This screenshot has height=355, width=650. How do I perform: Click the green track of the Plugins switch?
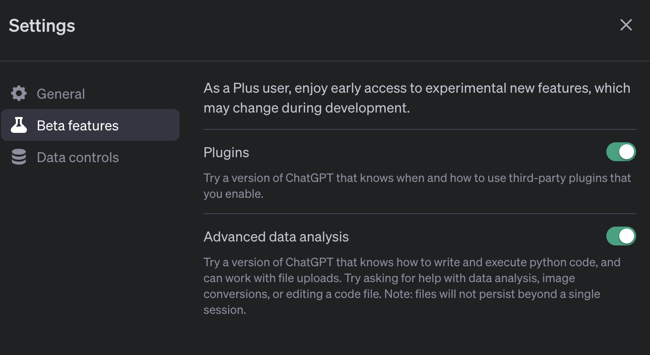(613, 152)
